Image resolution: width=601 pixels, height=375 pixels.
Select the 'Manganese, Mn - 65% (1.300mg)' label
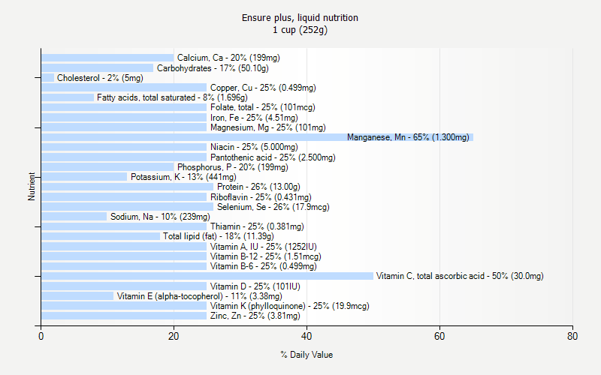coord(408,137)
